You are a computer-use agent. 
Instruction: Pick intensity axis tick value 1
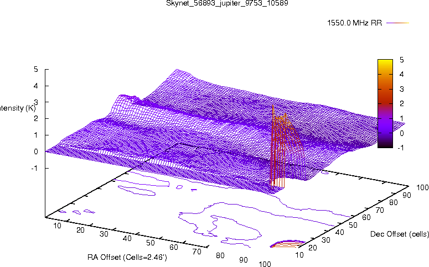pos(36,135)
